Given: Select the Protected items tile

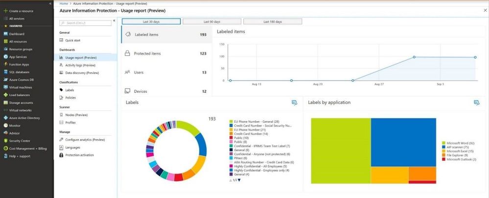Looking at the screenshot, I should (x=167, y=54).
